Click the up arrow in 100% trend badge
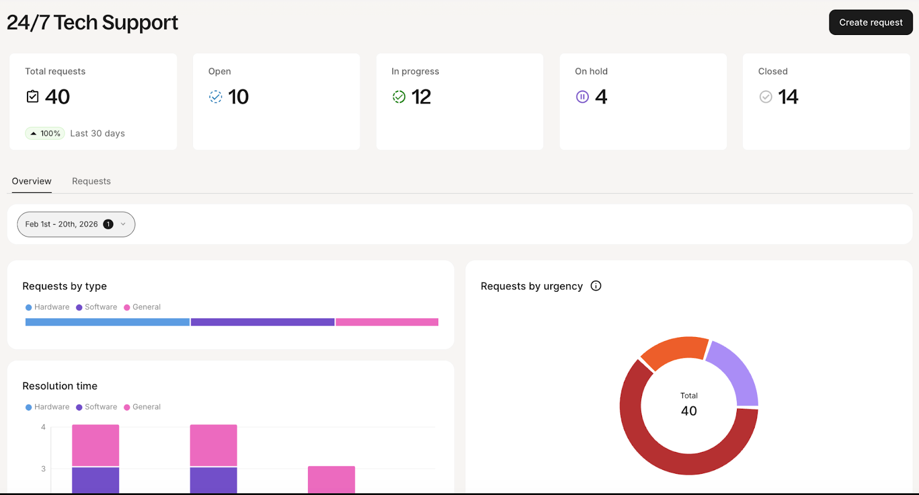 tap(33, 133)
